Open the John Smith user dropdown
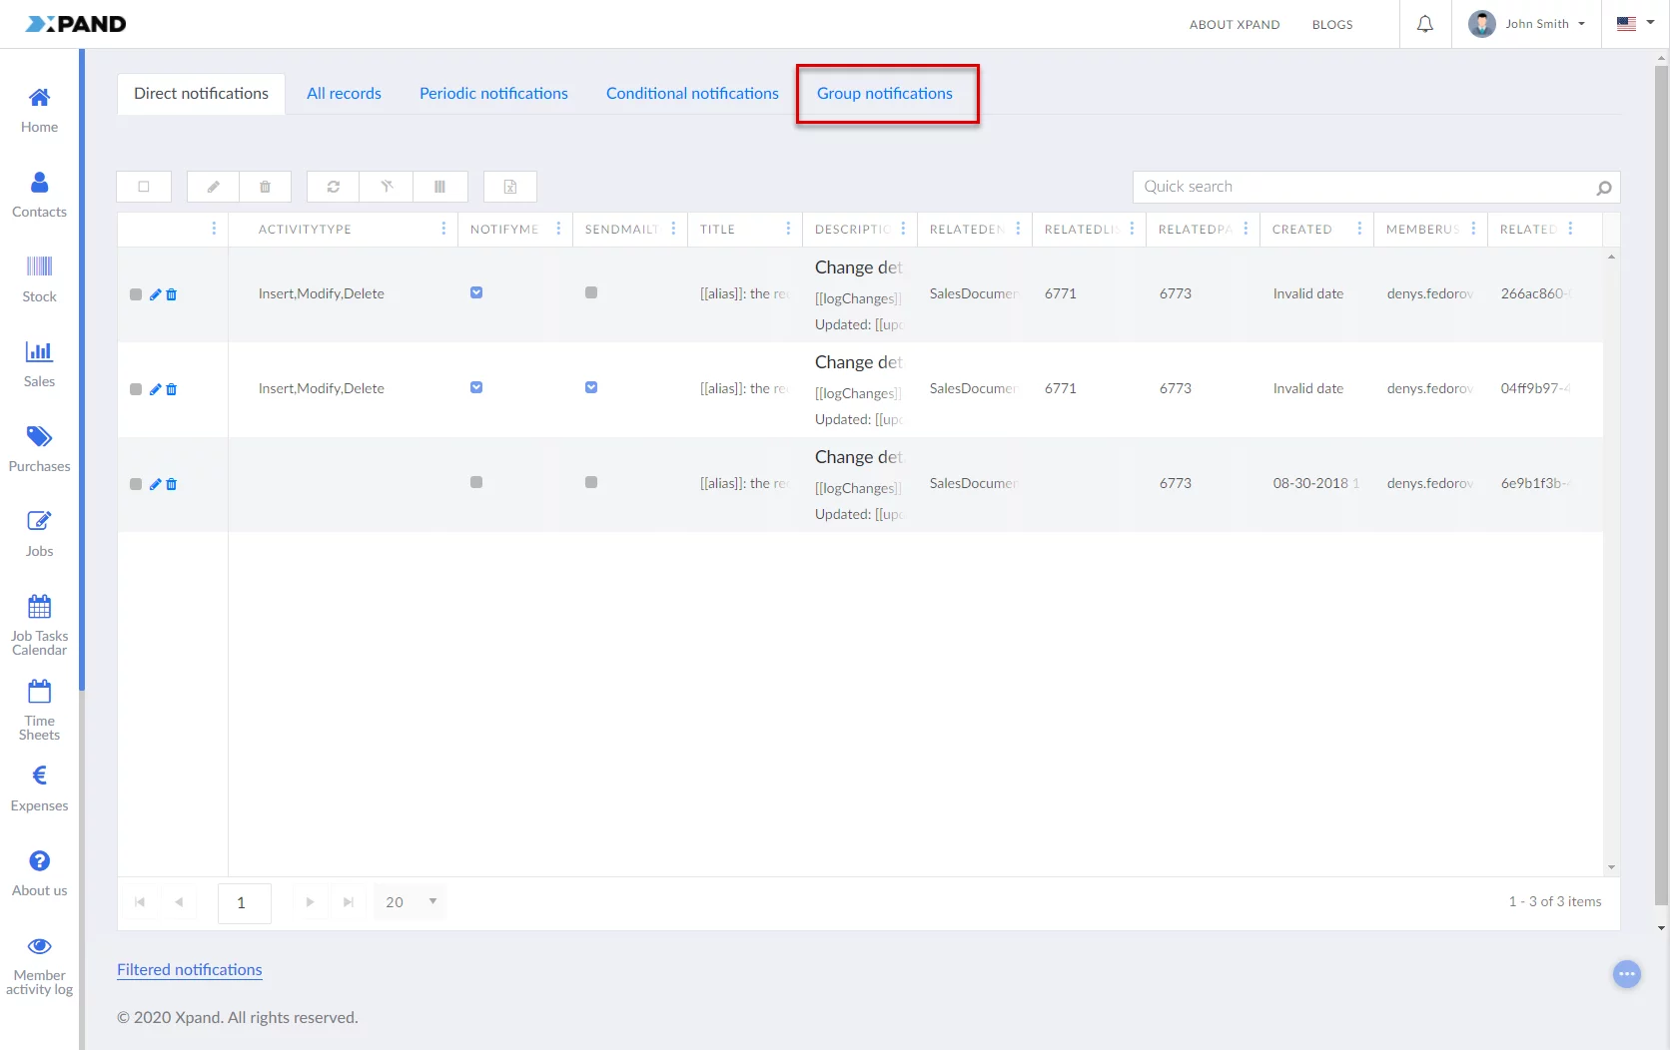 click(x=1527, y=24)
